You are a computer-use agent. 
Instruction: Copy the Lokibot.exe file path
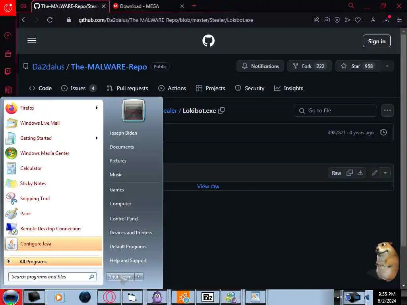221,110
